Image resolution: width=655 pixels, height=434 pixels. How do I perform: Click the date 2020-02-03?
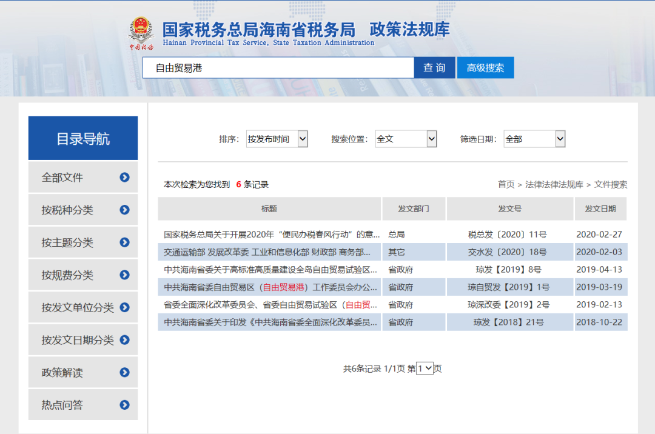pyautogui.click(x=599, y=252)
